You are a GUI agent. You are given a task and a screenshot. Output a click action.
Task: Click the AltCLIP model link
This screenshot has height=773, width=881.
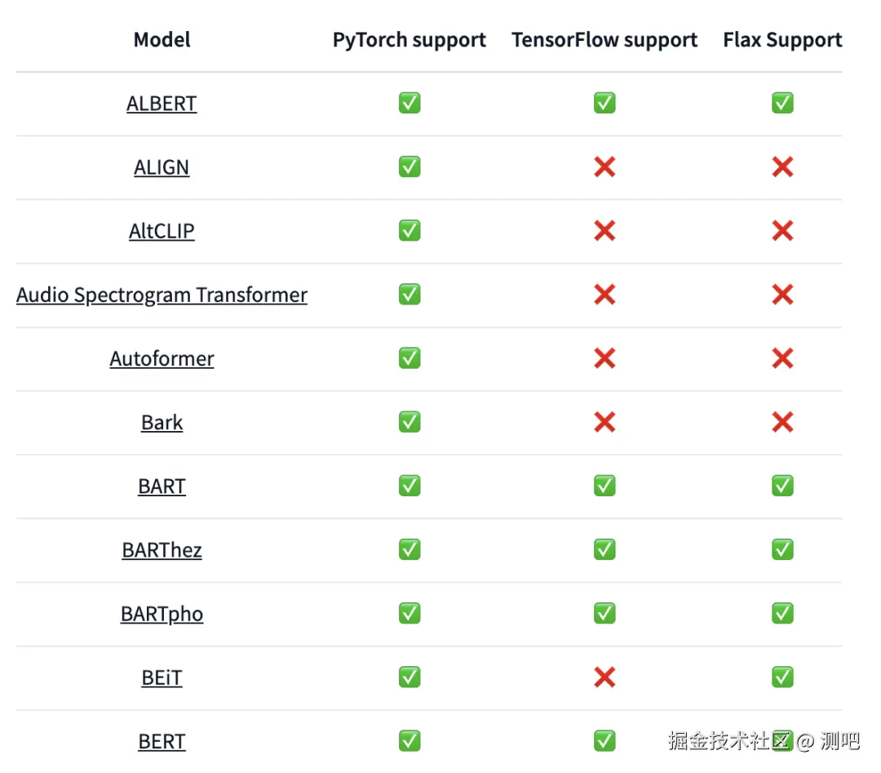[x=162, y=231]
